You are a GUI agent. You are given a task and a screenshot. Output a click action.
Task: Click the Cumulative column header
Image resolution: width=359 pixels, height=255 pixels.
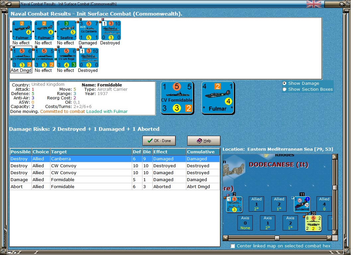point(203,152)
